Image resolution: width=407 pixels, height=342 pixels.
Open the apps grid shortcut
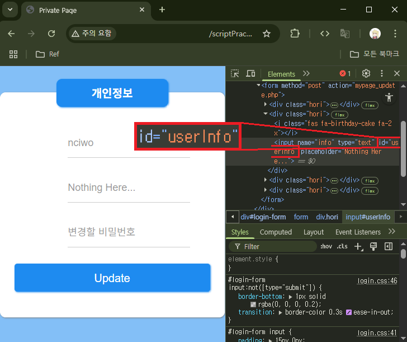[13, 54]
